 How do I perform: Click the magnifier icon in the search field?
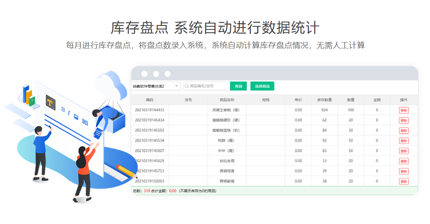pyautogui.click(x=187, y=86)
